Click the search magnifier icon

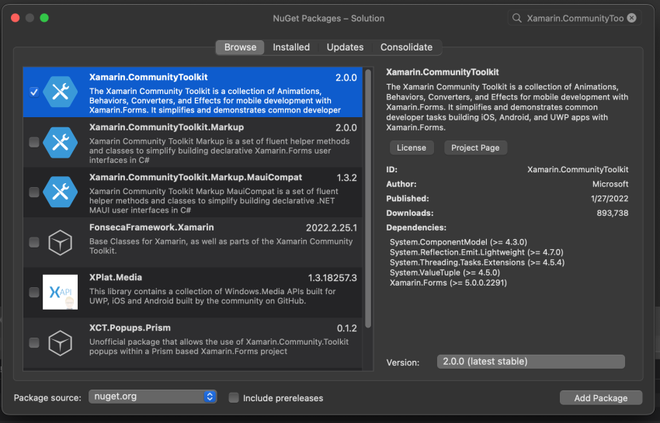(x=517, y=18)
